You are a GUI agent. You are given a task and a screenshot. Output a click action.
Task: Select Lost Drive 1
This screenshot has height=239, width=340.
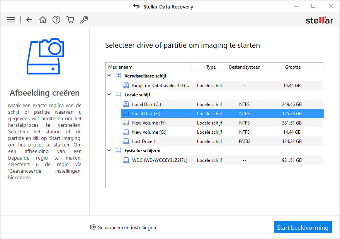(222, 141)
